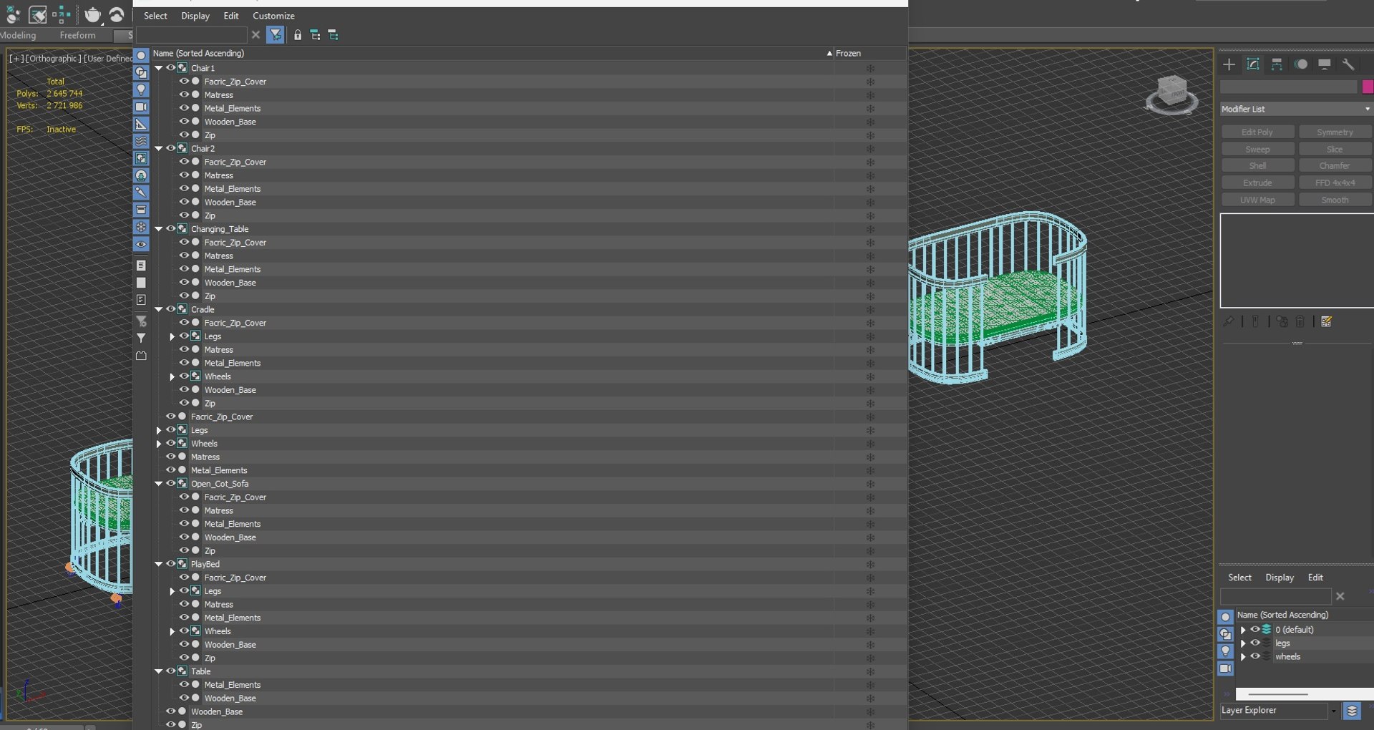The height and width of the screenshot is (730, 1374).
Task: Click the Configure Modifier Sets icon
Action: click(x=1326, y=321)
